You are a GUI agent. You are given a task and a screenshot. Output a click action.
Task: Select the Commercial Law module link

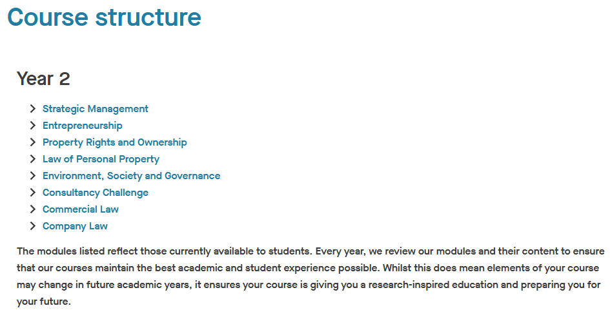click(x=81, y=209)
